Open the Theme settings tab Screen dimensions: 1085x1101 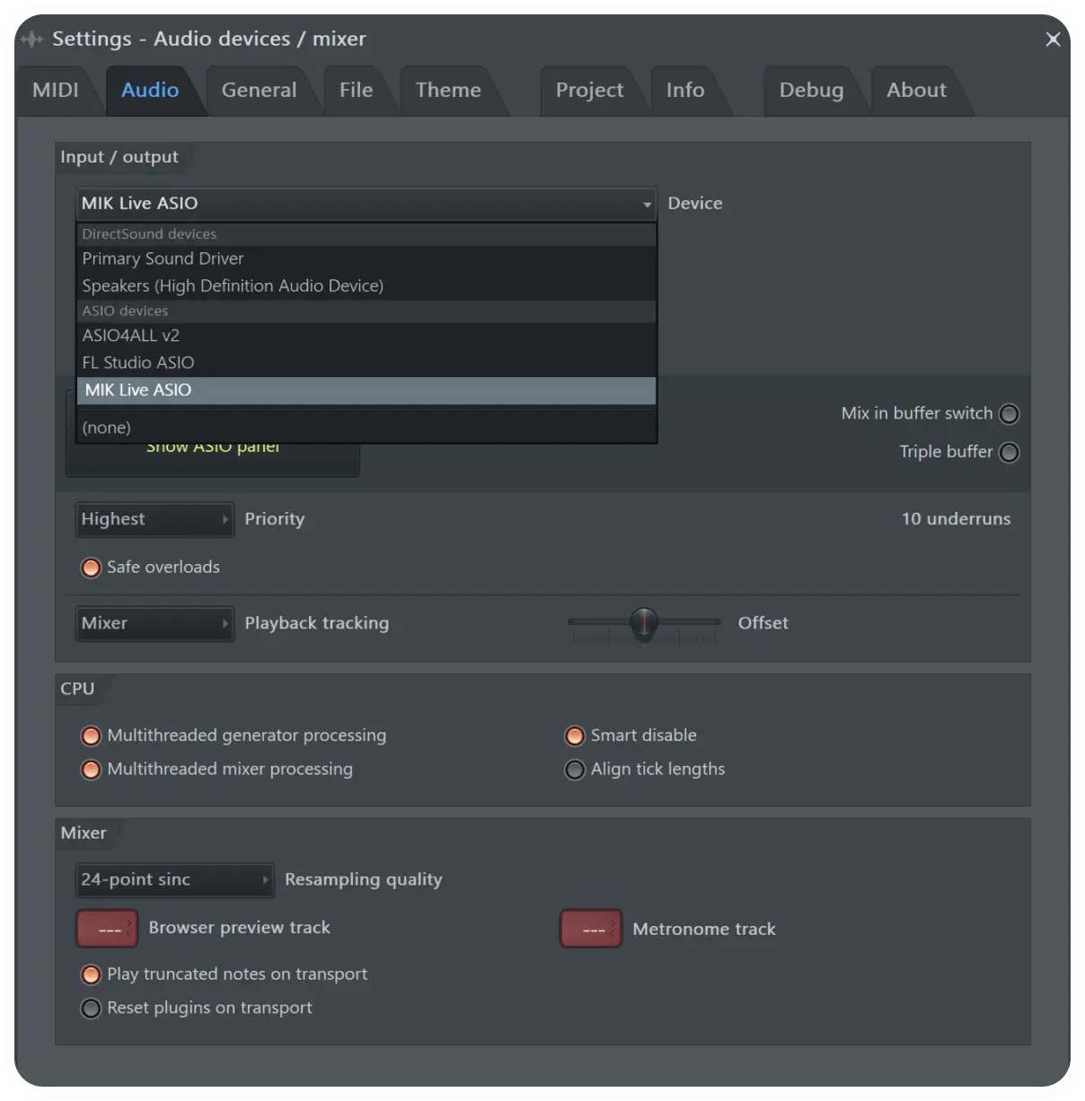(448, 91)
